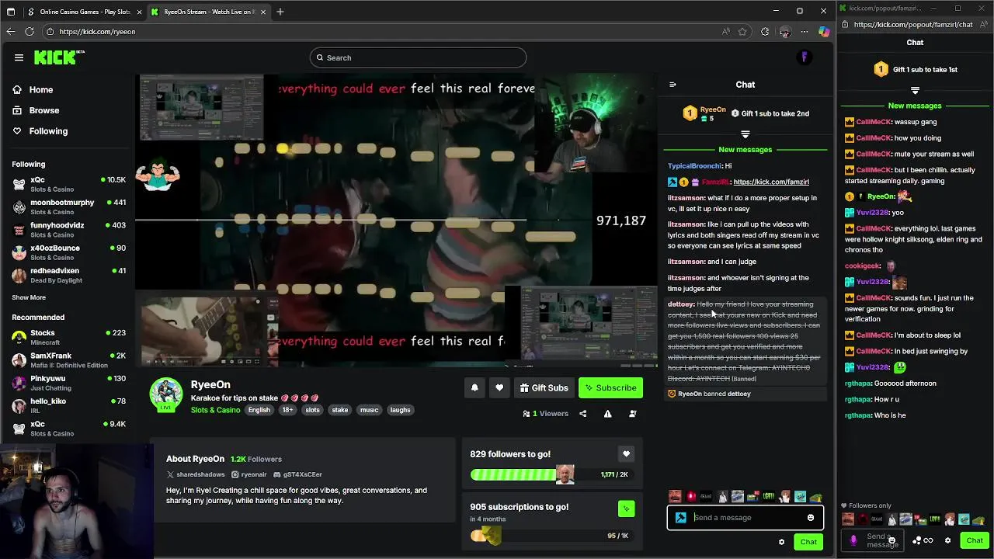Click the subscriptions goal progress bar
The height and width of the screenshot is (559, 994).
(x=551, y=536)
